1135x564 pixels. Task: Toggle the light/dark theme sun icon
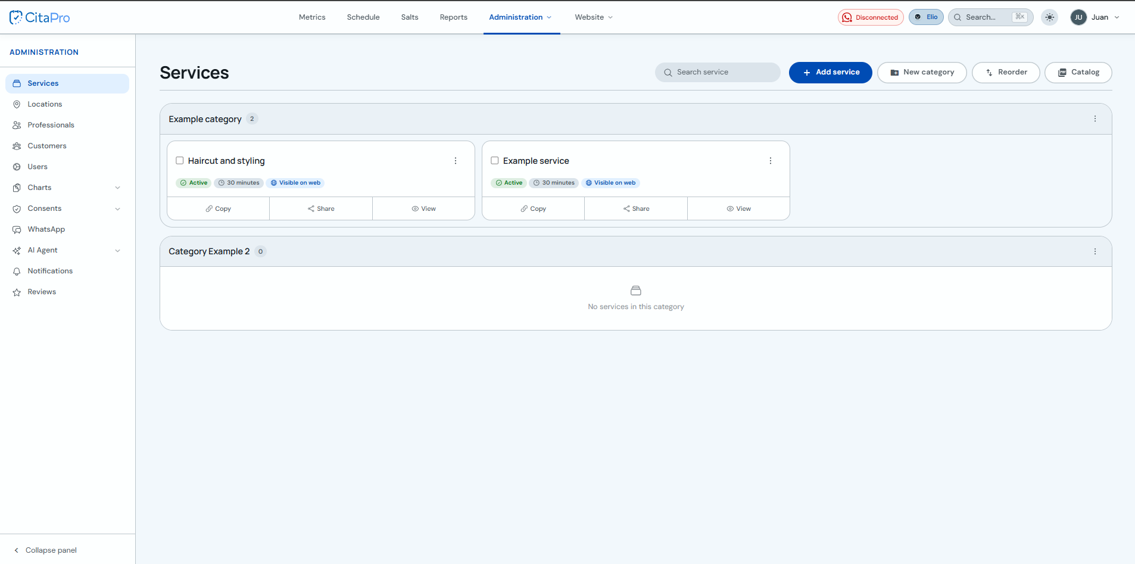1050,17
